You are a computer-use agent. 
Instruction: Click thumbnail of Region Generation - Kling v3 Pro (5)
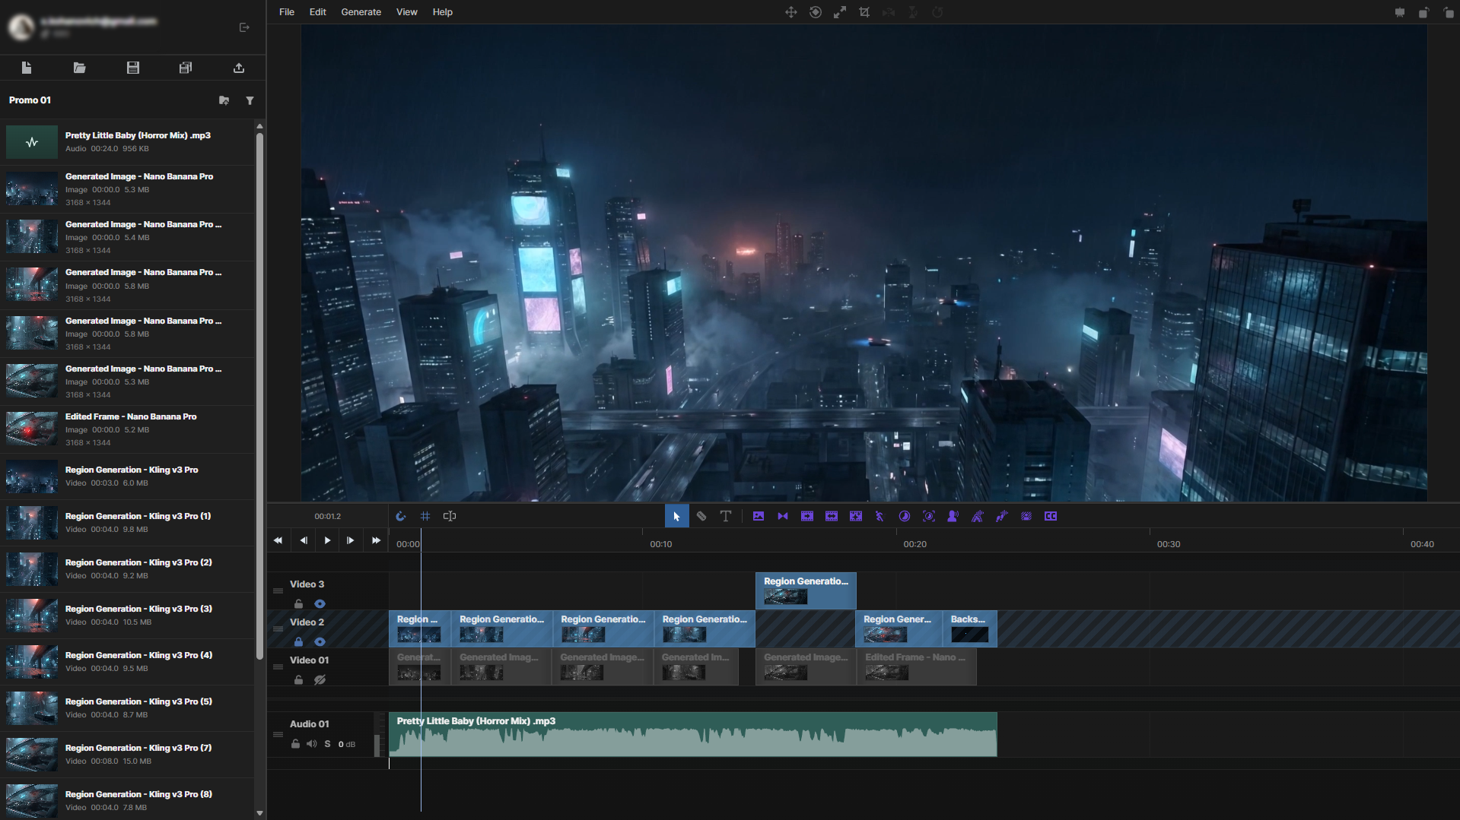tap(32, 708)
